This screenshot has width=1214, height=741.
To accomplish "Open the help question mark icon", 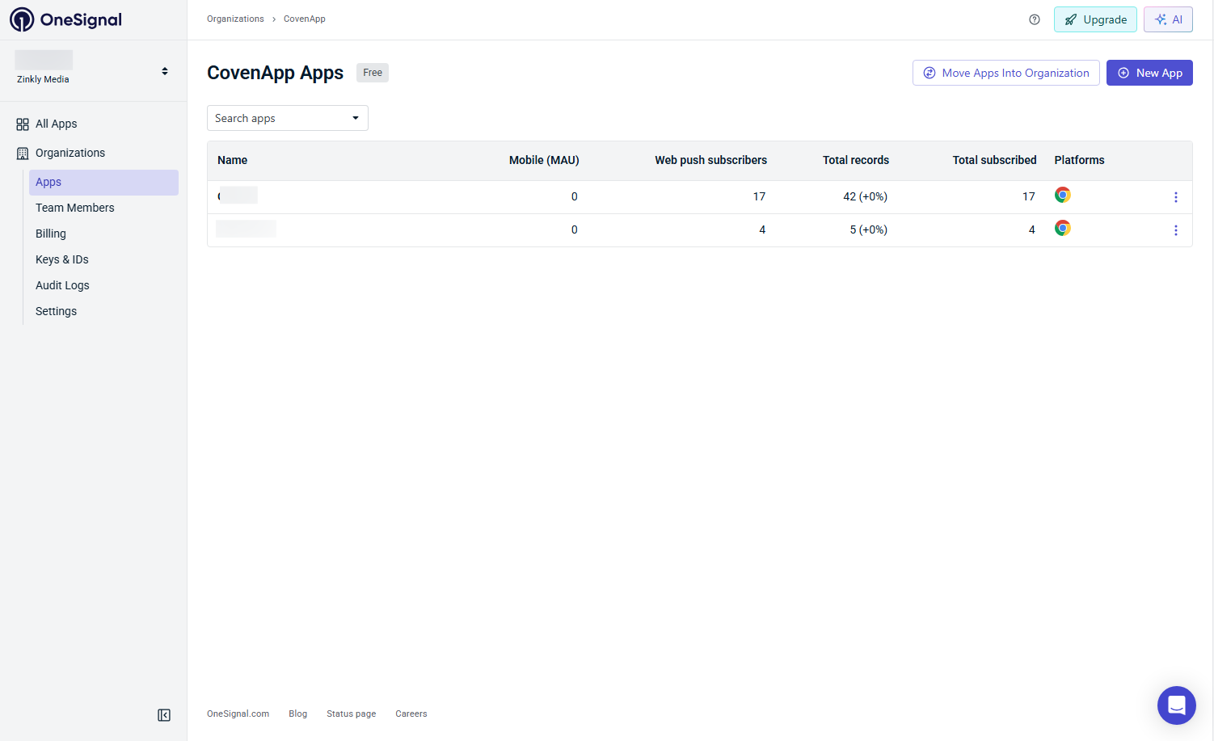I will 1035,19.
